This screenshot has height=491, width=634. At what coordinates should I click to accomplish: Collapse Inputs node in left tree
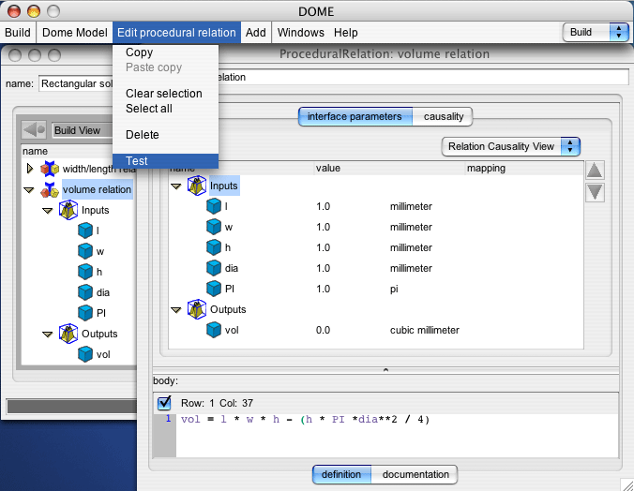point(48,211)
